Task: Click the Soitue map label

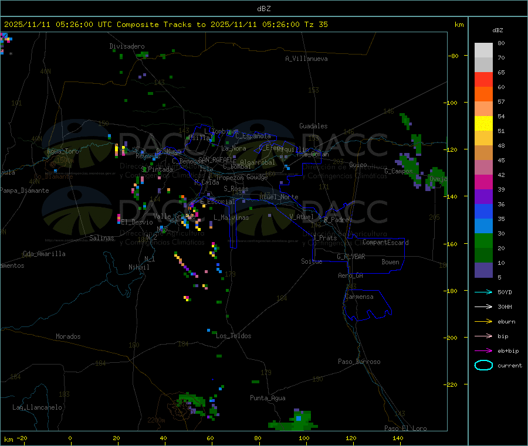Action: (312, 261)
